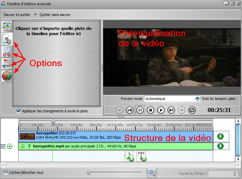
Task: Click Sauver et quitter
Action: pyautogui.click(x=17, y=15)
